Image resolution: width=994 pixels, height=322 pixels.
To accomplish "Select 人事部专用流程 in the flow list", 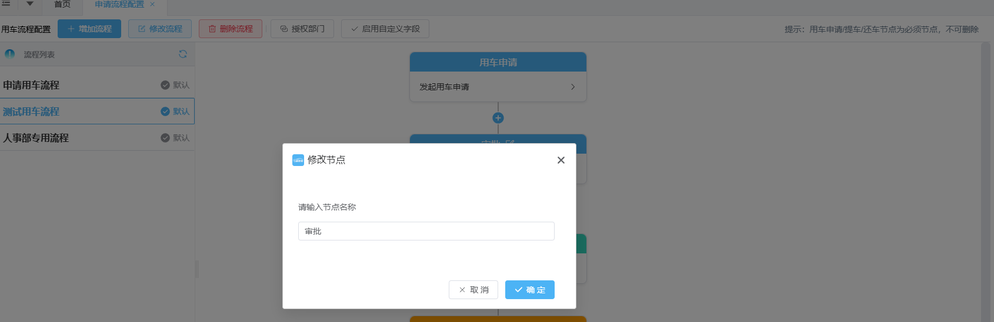I will coord(36,138).
